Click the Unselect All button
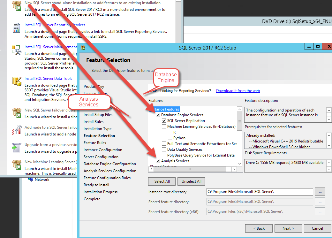This screenshot has height=238, width=332. click(x=192, y=181)
